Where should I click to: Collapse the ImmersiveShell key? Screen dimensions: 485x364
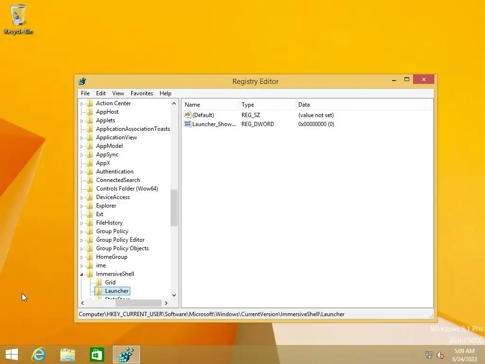[81, 274]
